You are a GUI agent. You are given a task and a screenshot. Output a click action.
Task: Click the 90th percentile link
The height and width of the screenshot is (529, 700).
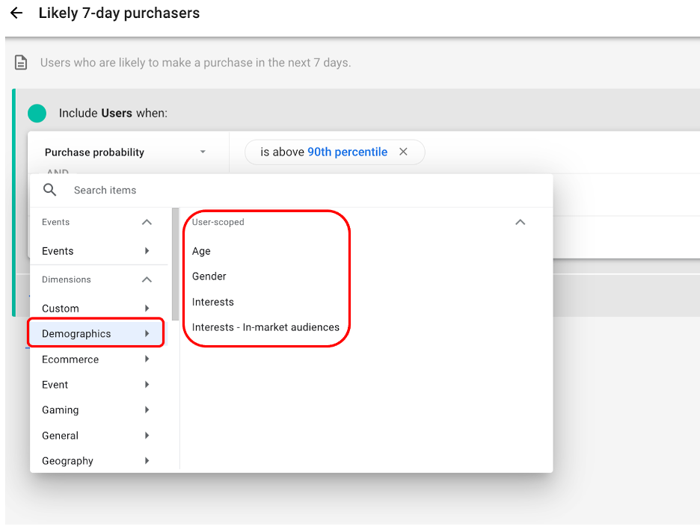click(347, 152)
